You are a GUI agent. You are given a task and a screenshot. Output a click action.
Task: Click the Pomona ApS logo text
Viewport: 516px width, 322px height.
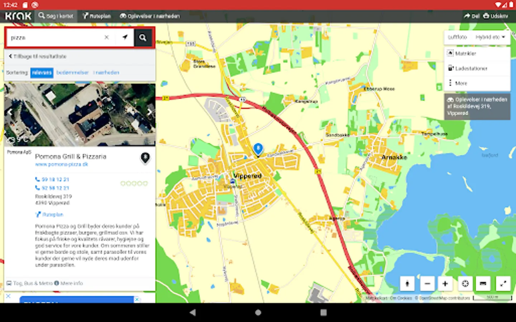tap(19, 152)
